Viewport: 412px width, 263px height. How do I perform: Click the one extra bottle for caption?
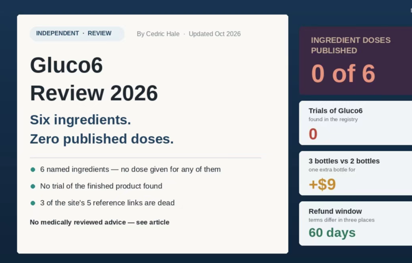click(x=332, y=170)
